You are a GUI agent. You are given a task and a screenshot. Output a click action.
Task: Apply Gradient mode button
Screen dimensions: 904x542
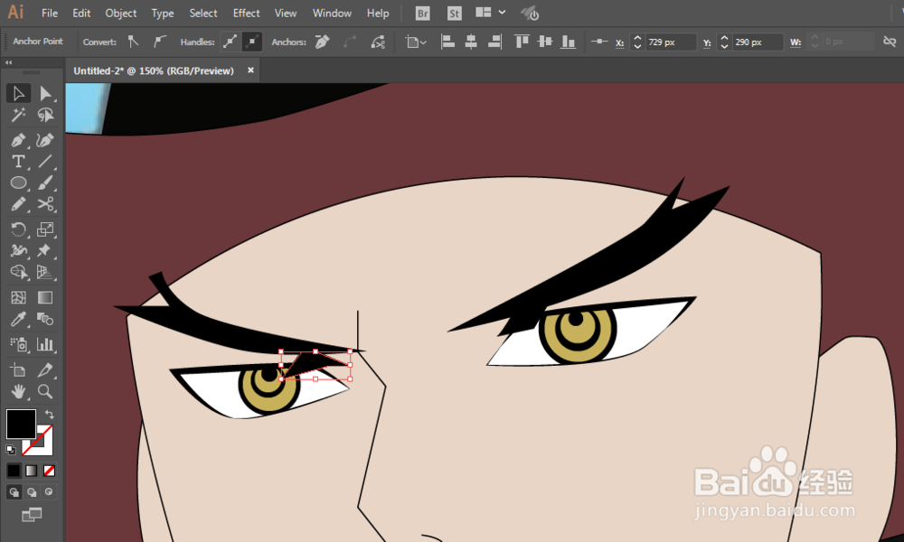point(31,471)
